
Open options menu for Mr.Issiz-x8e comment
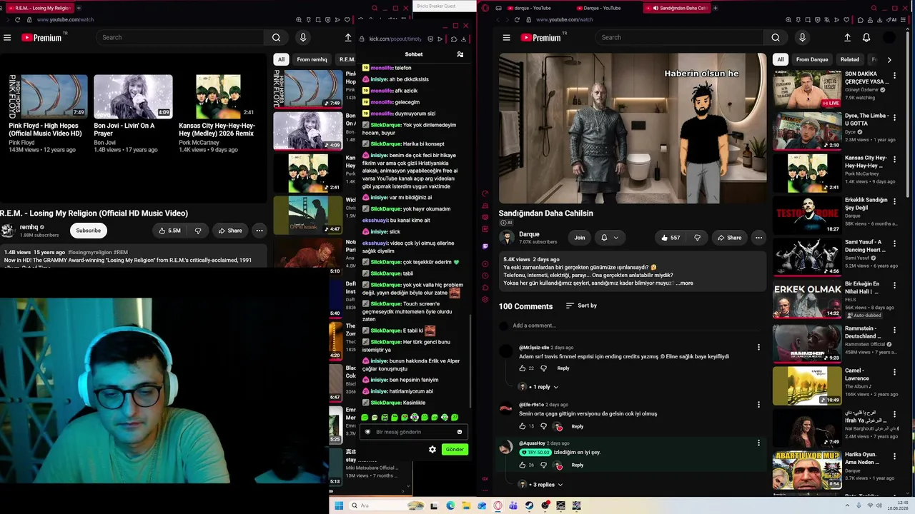click(758, 348)
